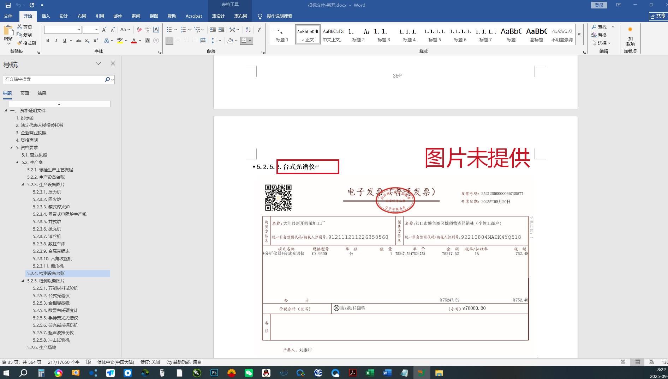The width and height of the screenshot is (668, 379).
Task: Apply the red font color
Action: pyautogui.click(x=134, y=41)
